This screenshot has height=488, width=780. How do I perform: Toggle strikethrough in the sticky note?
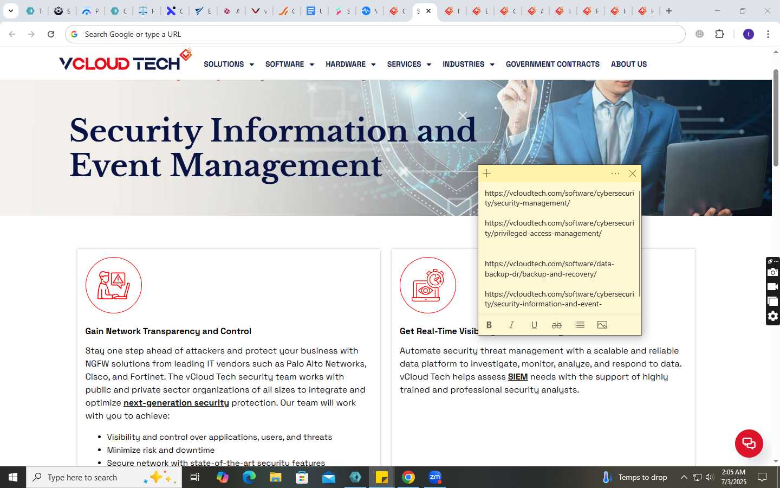[x=557, y=325]
